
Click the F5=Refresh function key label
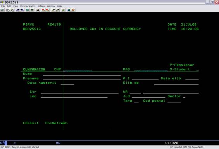(56, 123)
